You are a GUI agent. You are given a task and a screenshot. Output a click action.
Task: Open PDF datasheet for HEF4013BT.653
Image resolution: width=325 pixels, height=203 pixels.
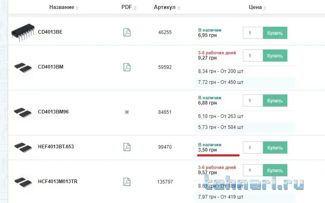pyautogui.click(x=127, y=147)
